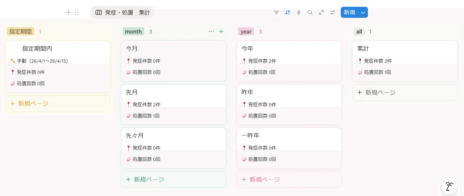Click 発症件数 0件 in 先々月 card
The height and width of the screenshot is (196, 464).
click(x=146, y=148)
